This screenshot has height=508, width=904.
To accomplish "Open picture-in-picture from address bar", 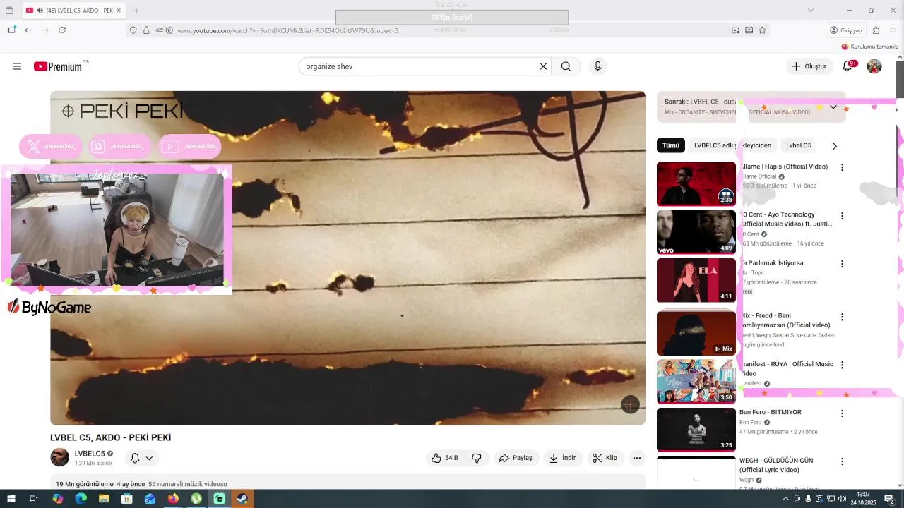I will [736, 30].
